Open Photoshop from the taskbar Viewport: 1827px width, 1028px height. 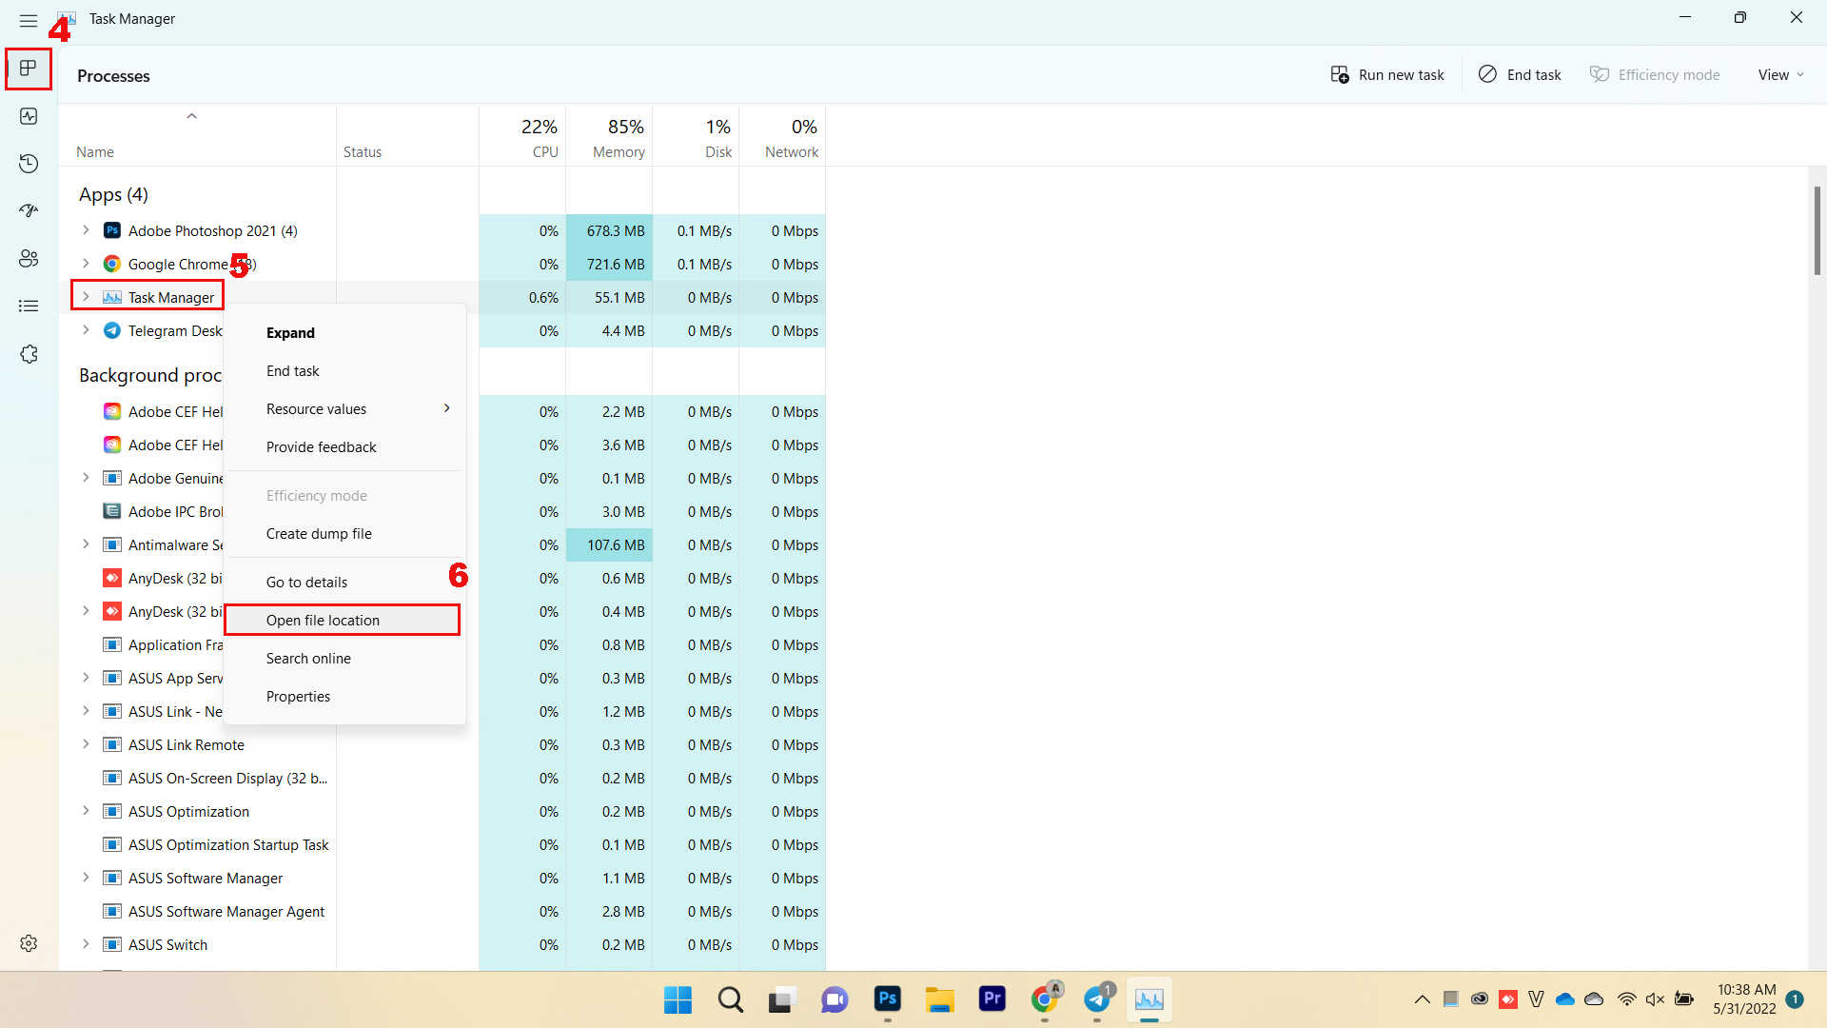pyautogui.click(x=887, y=999)
